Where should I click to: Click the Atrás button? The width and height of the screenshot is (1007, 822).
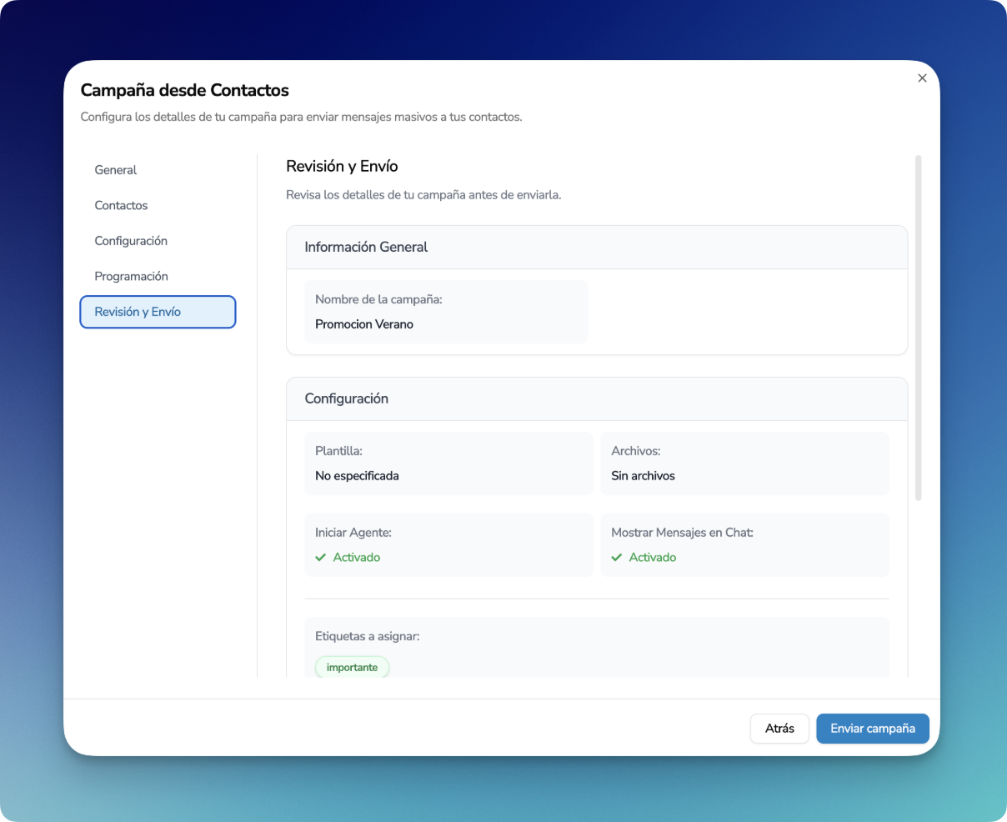[x=779, y=728]
